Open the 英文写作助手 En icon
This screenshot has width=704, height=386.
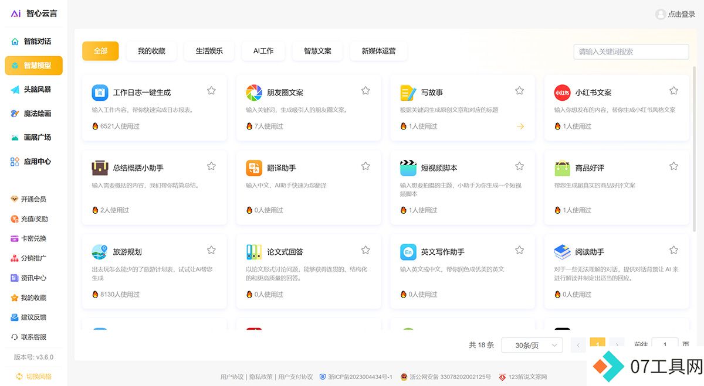point(408,252)
